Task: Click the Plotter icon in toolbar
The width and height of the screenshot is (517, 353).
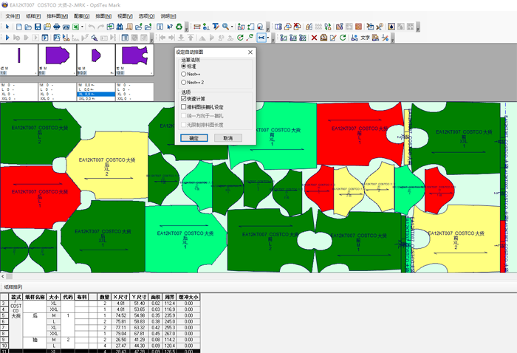Action: 66,27
